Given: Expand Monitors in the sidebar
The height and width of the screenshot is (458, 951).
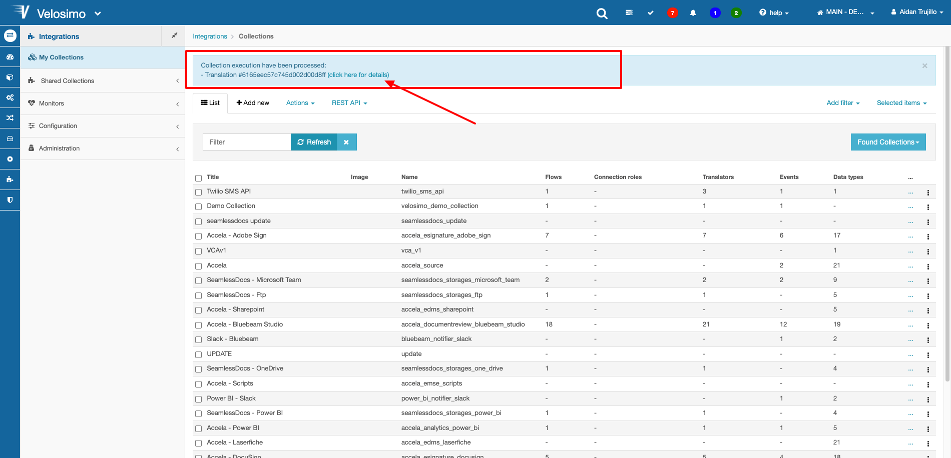Looking at the screenshot, I should click(x=103, y=103).
